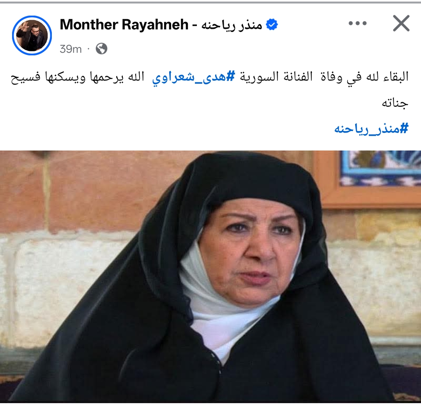Close the post with the X icon
Screen dimensions: 421x407
[401, 23]
